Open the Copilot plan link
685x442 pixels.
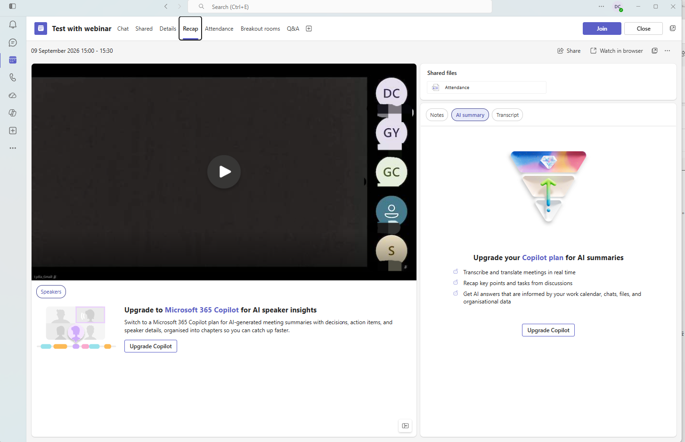tap(543, 258)
